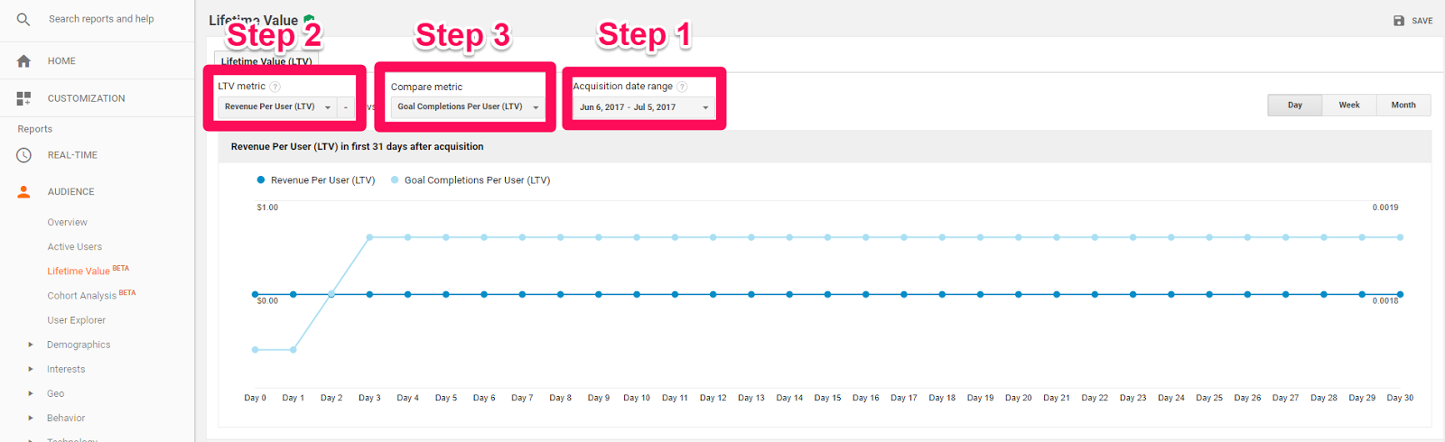
Task: Select the Lifetime Value (LTV) tab
Action: [266, 61]
